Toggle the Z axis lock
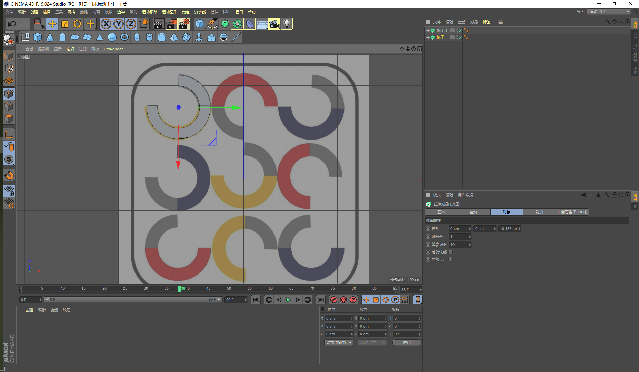Image resolution: width=639 pixels, height=372 pixels. tap(131, 24)
